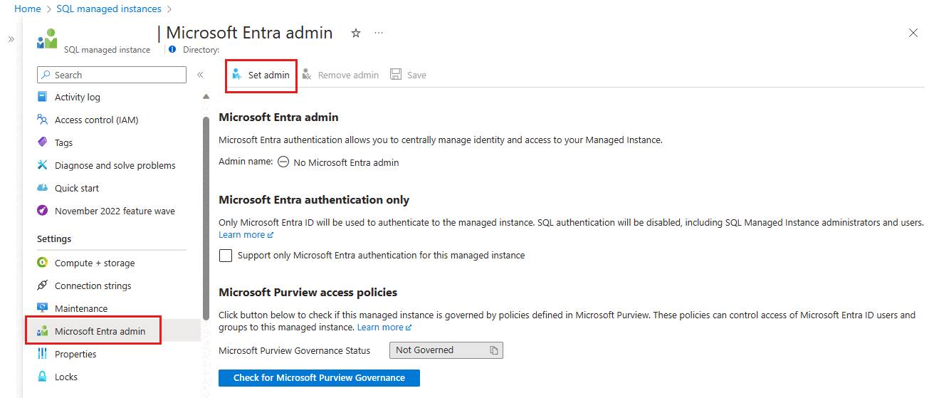Select Compute + storage in Settings

tap(94, 263)
